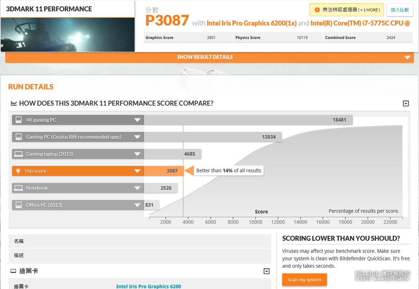419x289 pixels.
Task: Click the laptop icon on Notebook row
Action: point(19,188)
